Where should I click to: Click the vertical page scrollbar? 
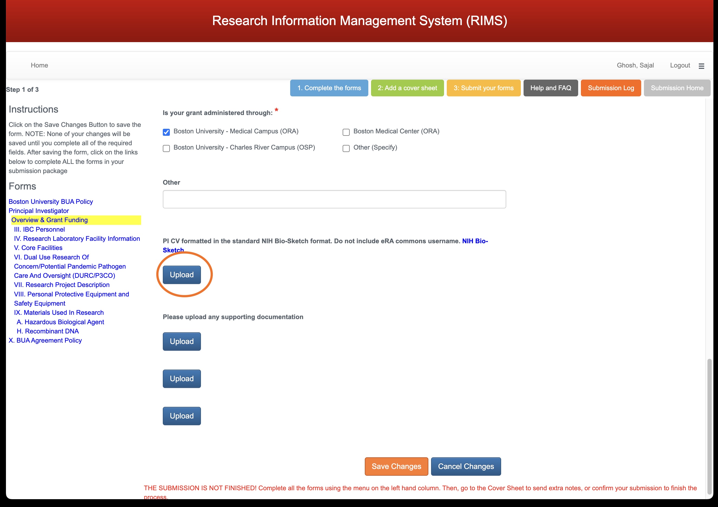(x=709, y=427)
